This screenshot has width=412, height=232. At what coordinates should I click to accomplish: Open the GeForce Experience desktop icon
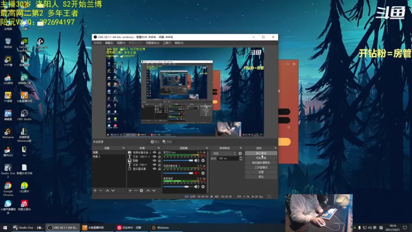[24, 45]
